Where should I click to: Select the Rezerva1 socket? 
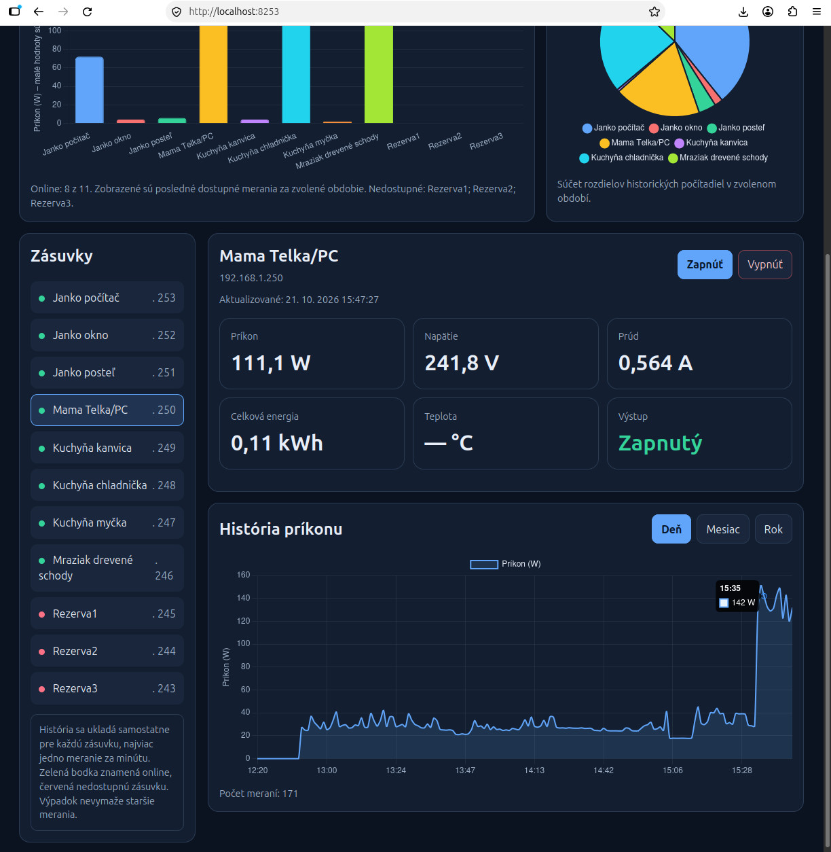pos(107,614)
